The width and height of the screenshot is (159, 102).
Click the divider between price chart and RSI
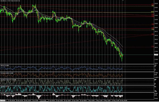pos(77,64)
